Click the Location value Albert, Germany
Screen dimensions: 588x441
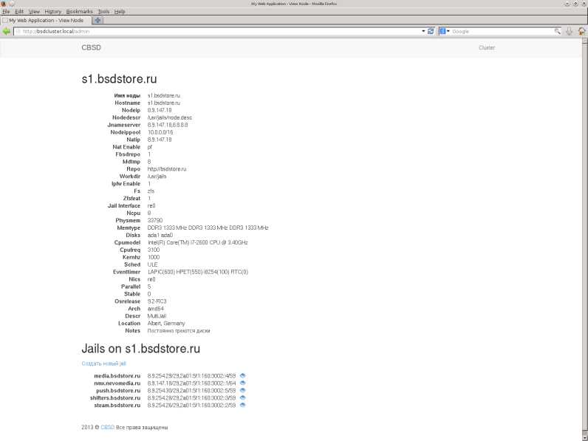(x=166, y=324)
